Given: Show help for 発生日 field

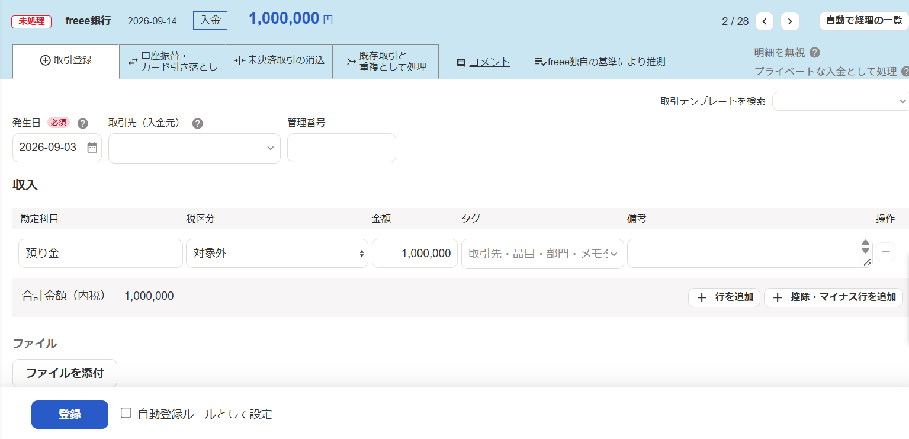Looking at the screenshot, I should [x=83, y=123].
